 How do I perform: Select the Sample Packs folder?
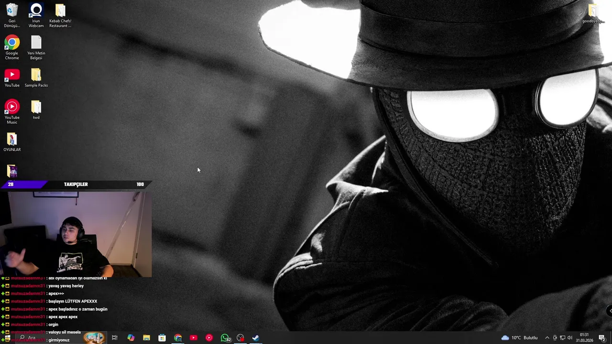[x=36, y=78]
